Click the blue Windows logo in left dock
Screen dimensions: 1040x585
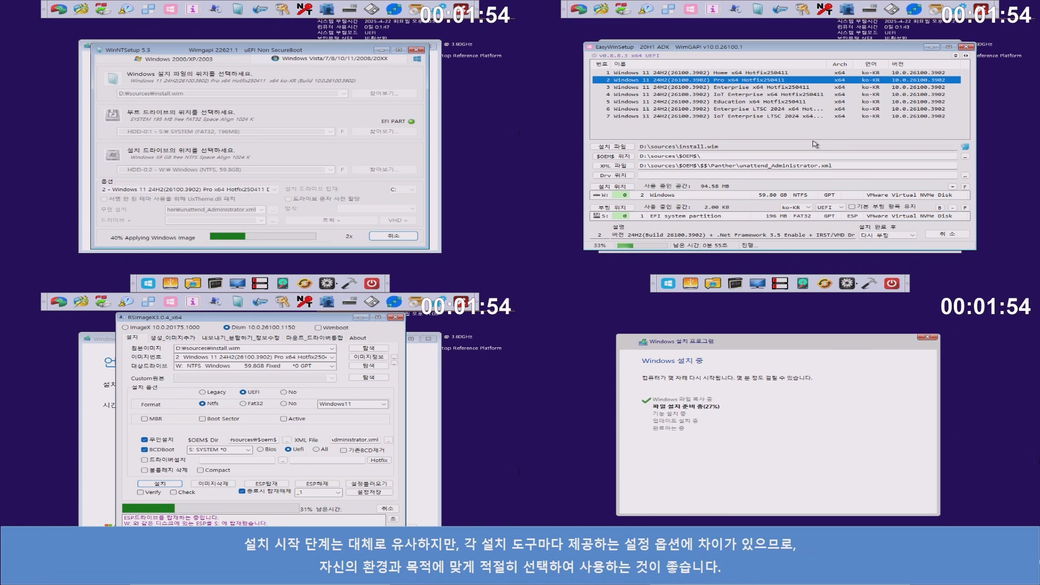148,283
